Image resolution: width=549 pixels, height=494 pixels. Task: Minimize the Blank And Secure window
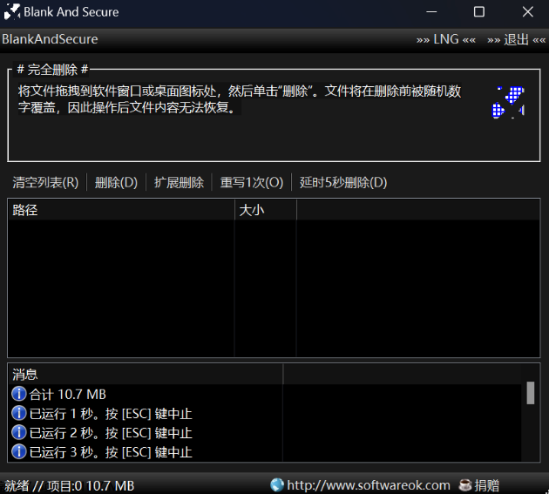tap(431, 12)
